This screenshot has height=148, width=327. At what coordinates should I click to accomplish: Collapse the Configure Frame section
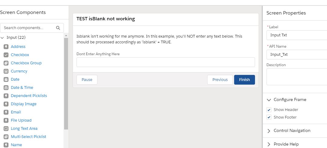(x=269, y=100)
